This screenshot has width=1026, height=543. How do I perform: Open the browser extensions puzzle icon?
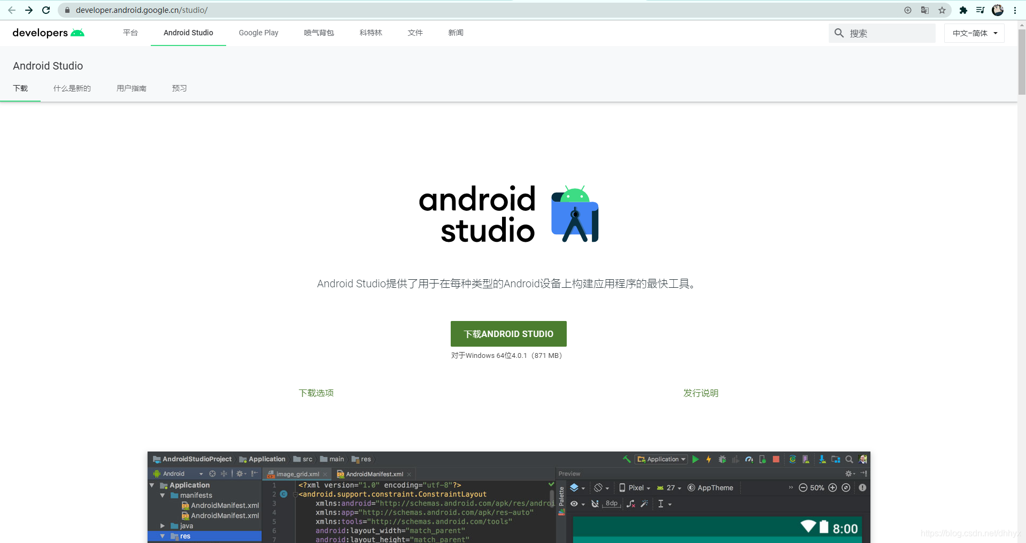963,10
